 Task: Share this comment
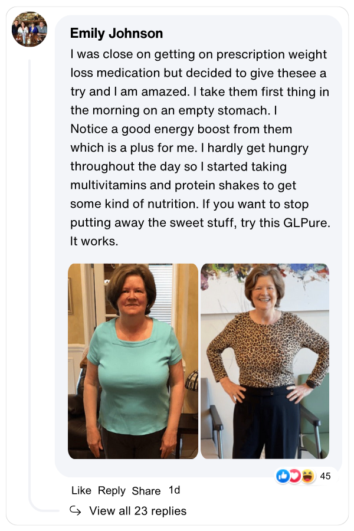(x=146, y=490)
